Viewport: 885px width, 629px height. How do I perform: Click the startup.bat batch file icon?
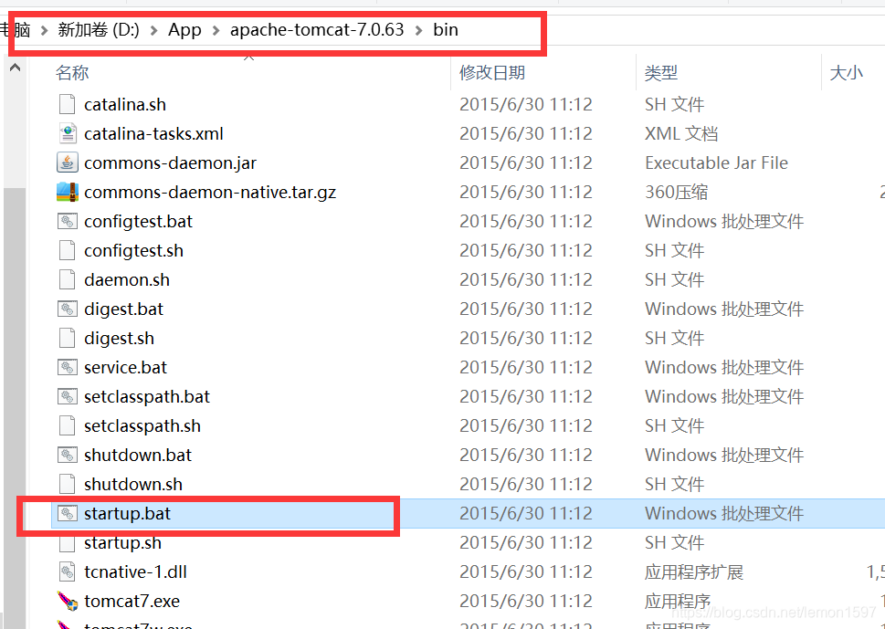68,513
